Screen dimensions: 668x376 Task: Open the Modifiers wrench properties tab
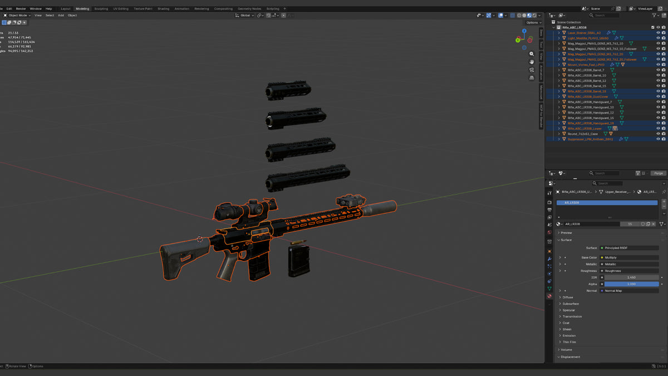coord(549,258)
